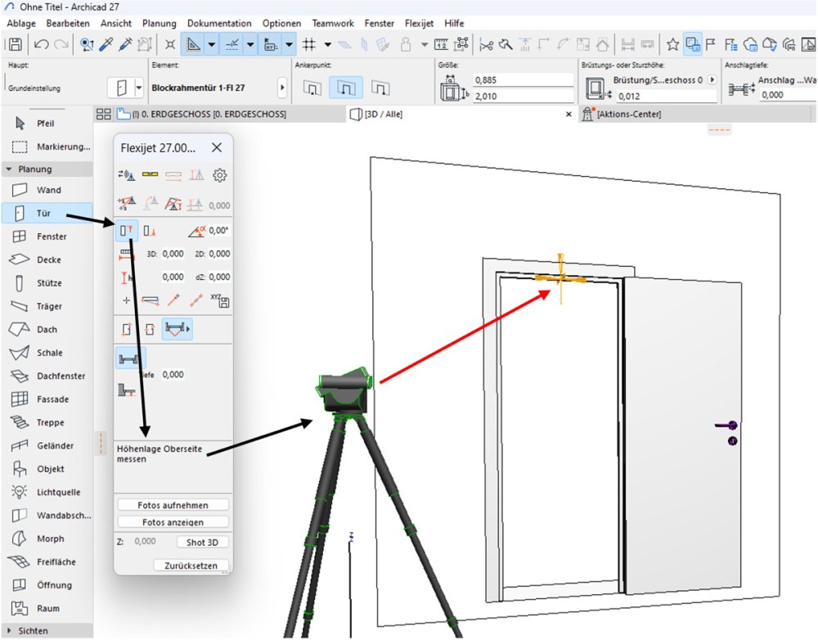Select the Lichtquelle lamp tool
The height and width of the screenshot is (640, 818).
pyautogui.click(x=47, y=492)
